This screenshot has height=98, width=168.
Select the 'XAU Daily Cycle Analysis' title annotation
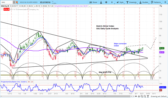coord(107,29)
